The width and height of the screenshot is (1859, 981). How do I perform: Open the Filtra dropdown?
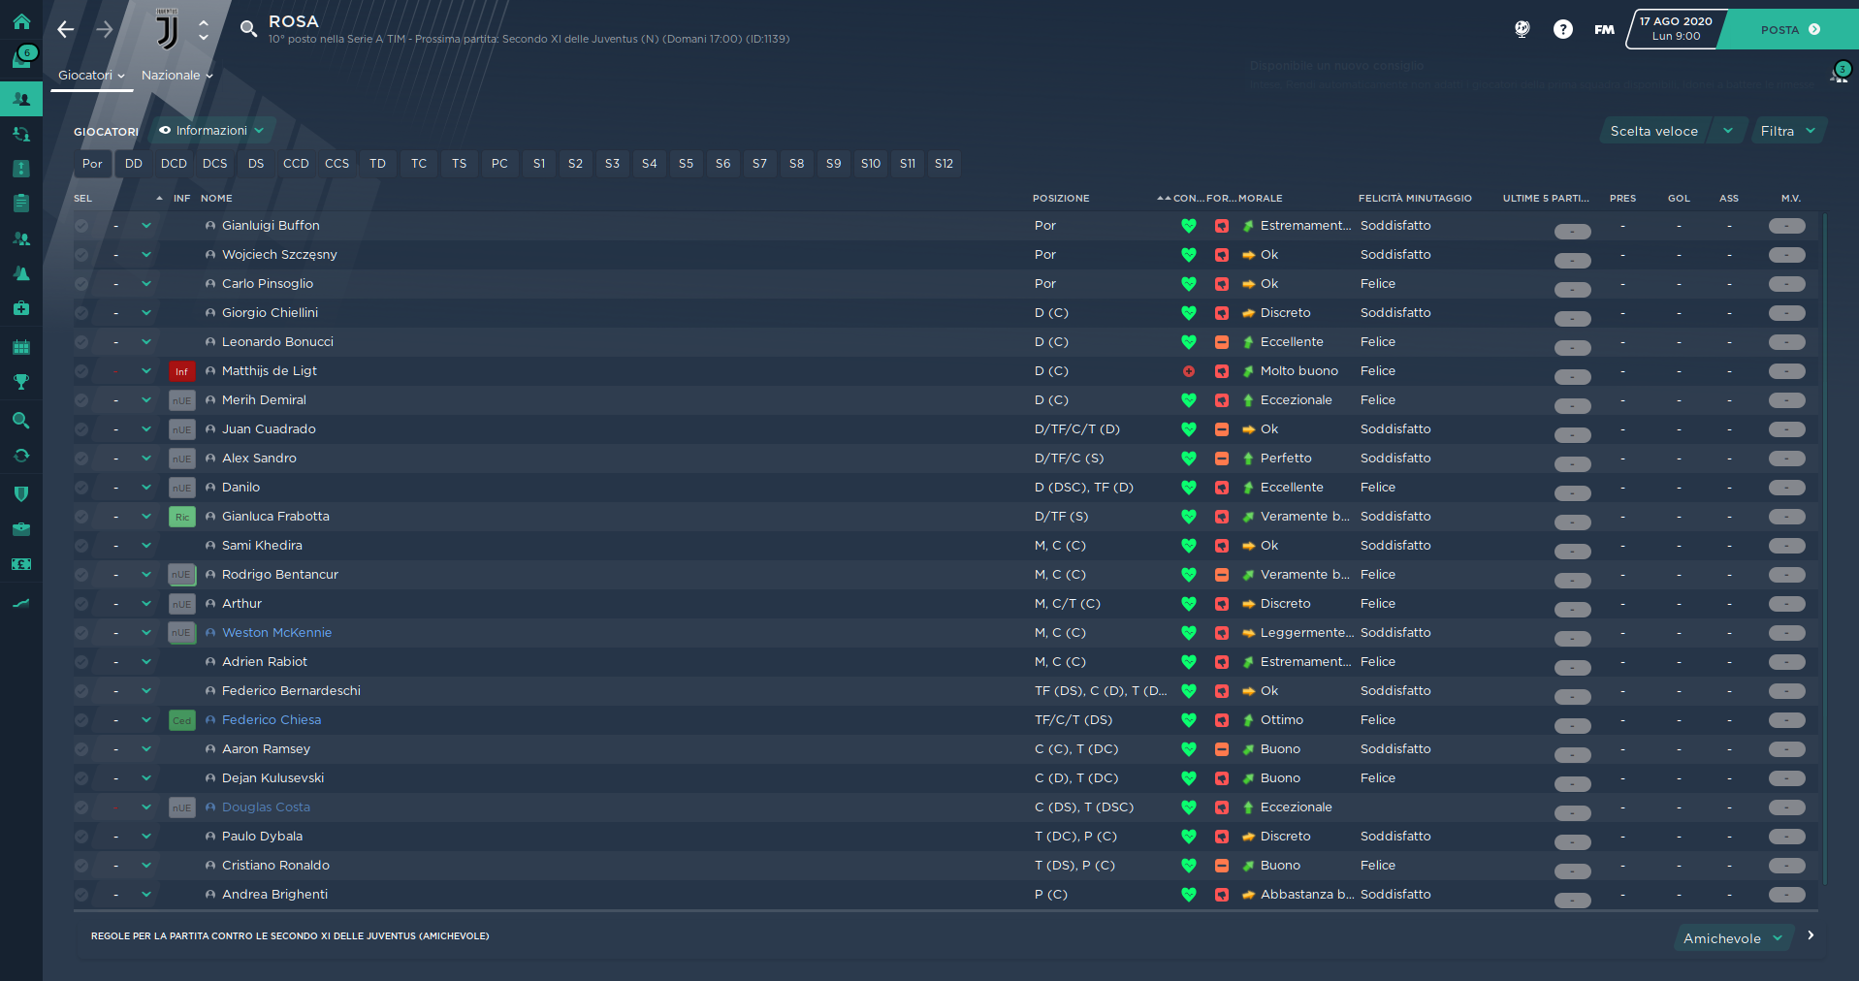pos(1788,131)
